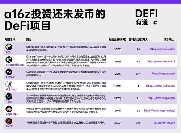Click the Angle labs logo icon
Screen dimensions: 181x133
click(9, 109)
